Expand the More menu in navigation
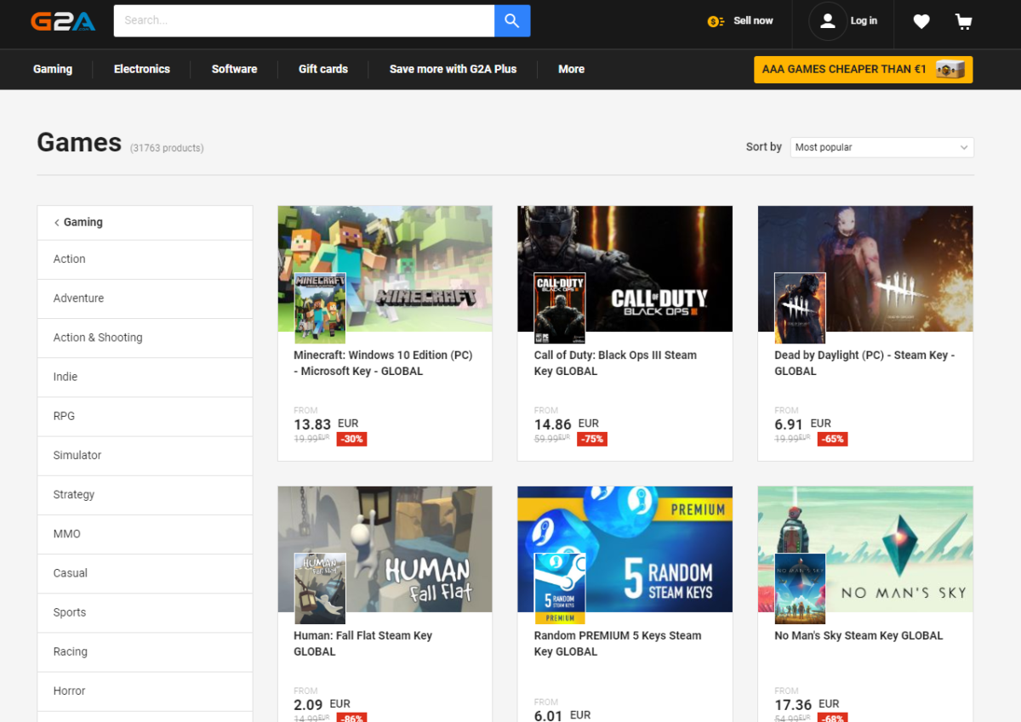Screen dimensions: 1021x722 [x=571, y=69]
